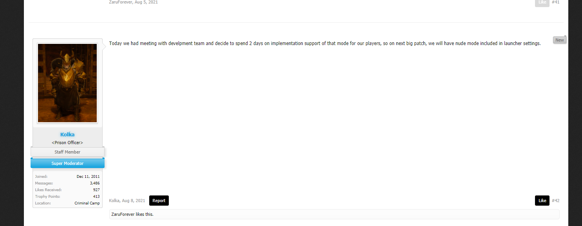Open Kolka's avatar image

(x=67, y=83)
